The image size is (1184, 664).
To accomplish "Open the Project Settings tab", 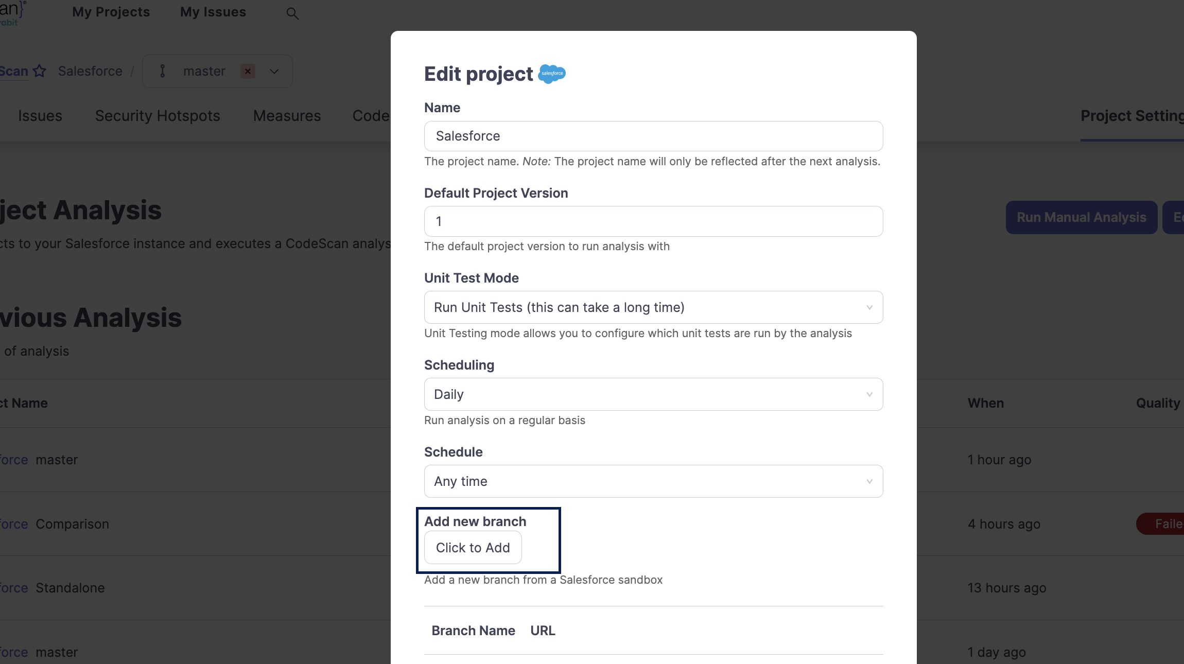I will [1131, 116].
